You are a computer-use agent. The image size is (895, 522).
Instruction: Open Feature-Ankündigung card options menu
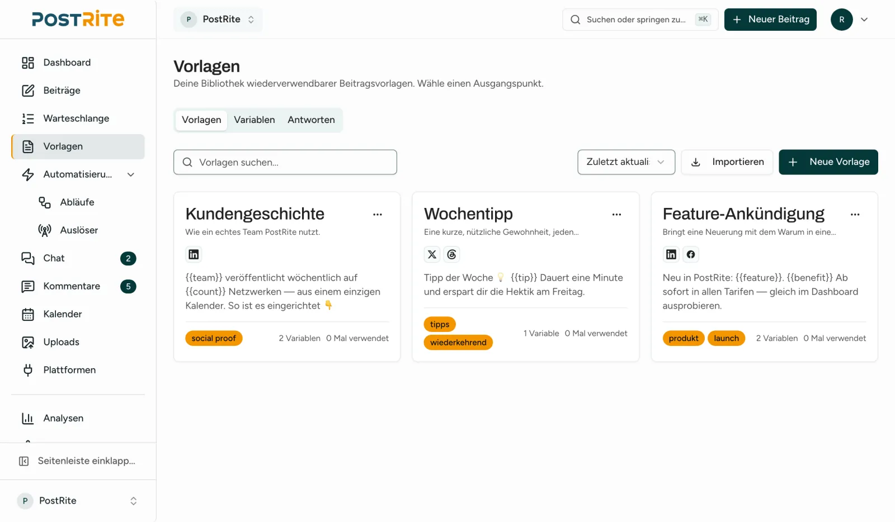[855, 215]
